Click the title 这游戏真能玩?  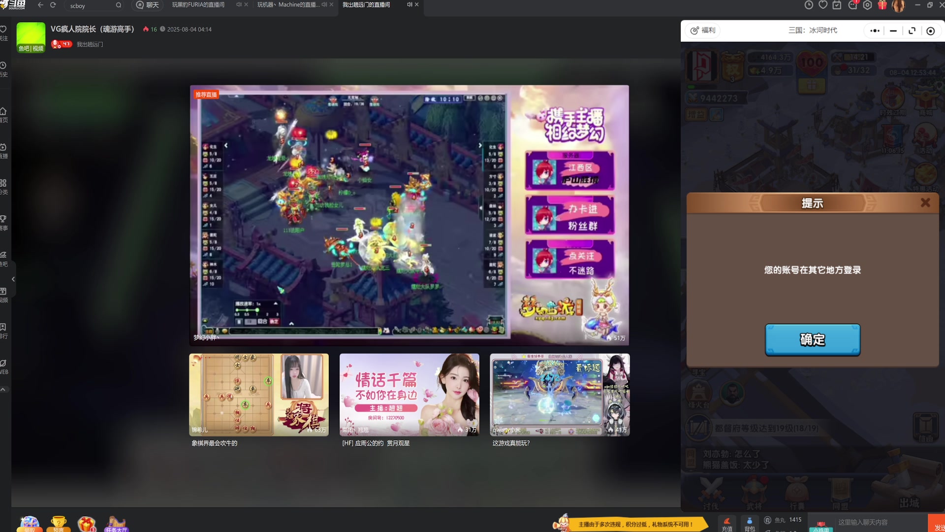pos(511,443)
